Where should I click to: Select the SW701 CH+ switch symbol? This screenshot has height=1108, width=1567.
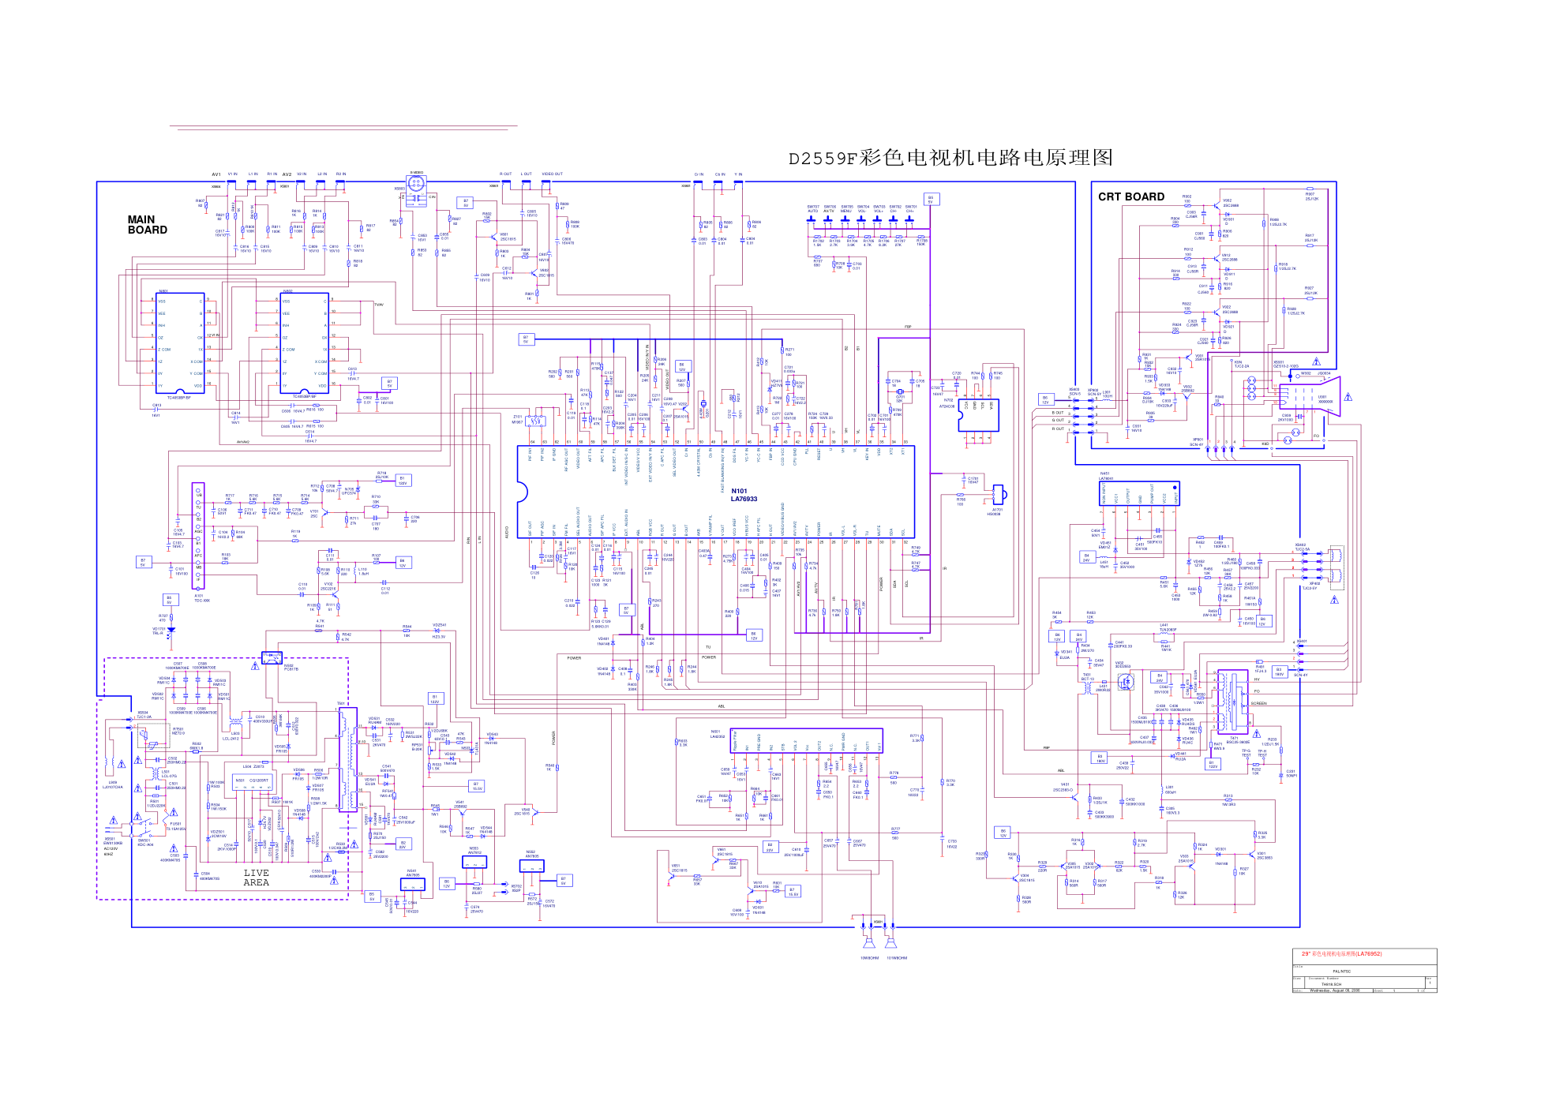coord(910,220)
